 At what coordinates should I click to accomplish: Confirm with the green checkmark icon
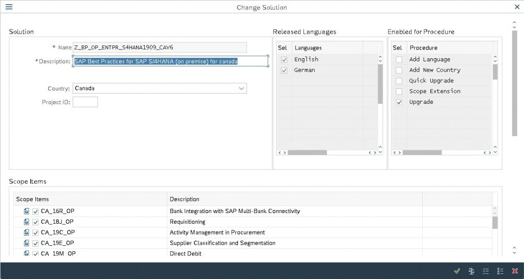click(x=457, y=271)
